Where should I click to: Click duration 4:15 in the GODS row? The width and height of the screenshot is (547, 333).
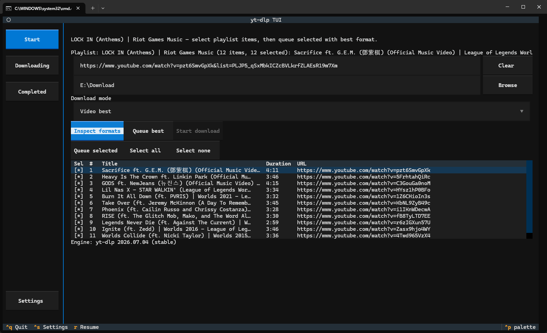coord(272,183)
